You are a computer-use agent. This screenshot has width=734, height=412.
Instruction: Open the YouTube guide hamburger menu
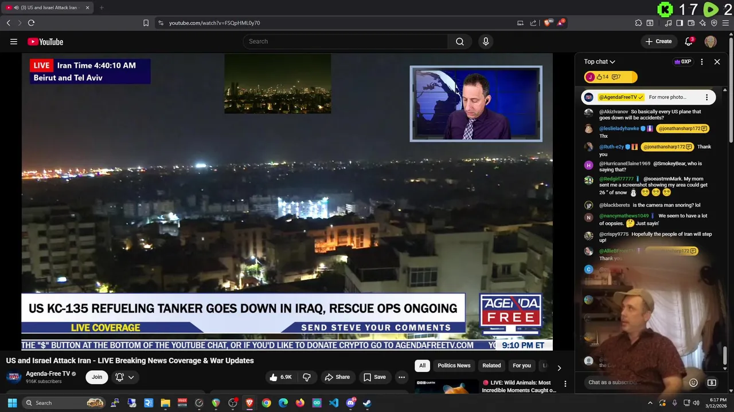tap(14, 41)
